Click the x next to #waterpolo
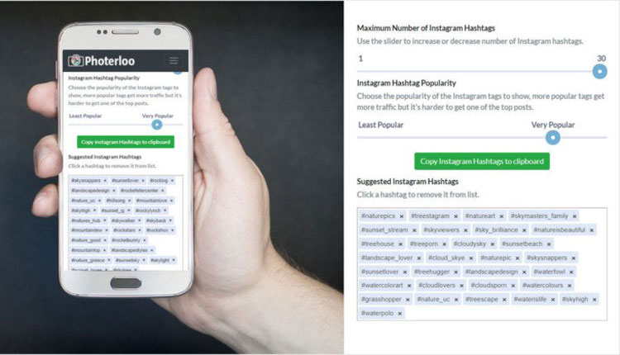The image size is (620, 355). pyautogui.click(x=400, y=314)
